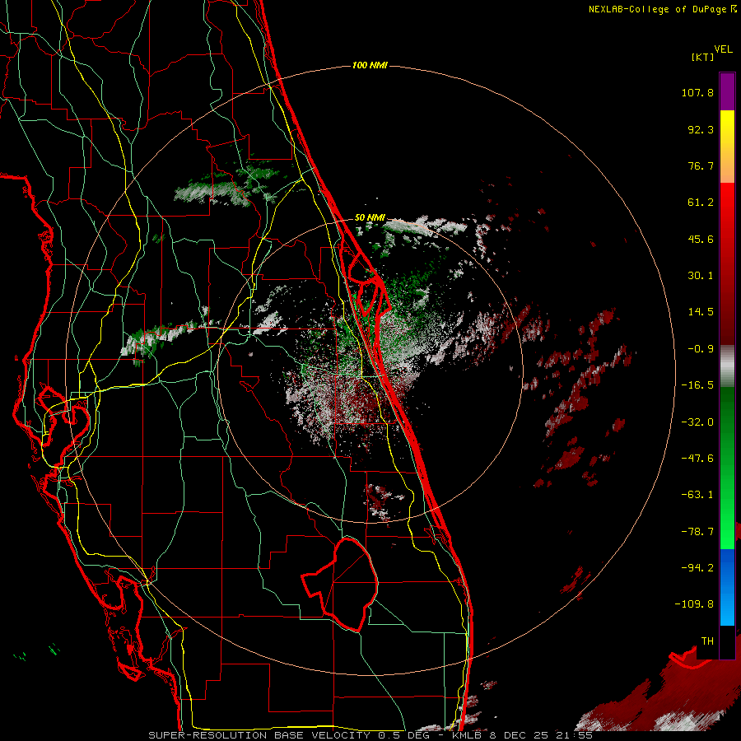
Task: Click the 92.3 velocity scale value
Action: (701, 129)
